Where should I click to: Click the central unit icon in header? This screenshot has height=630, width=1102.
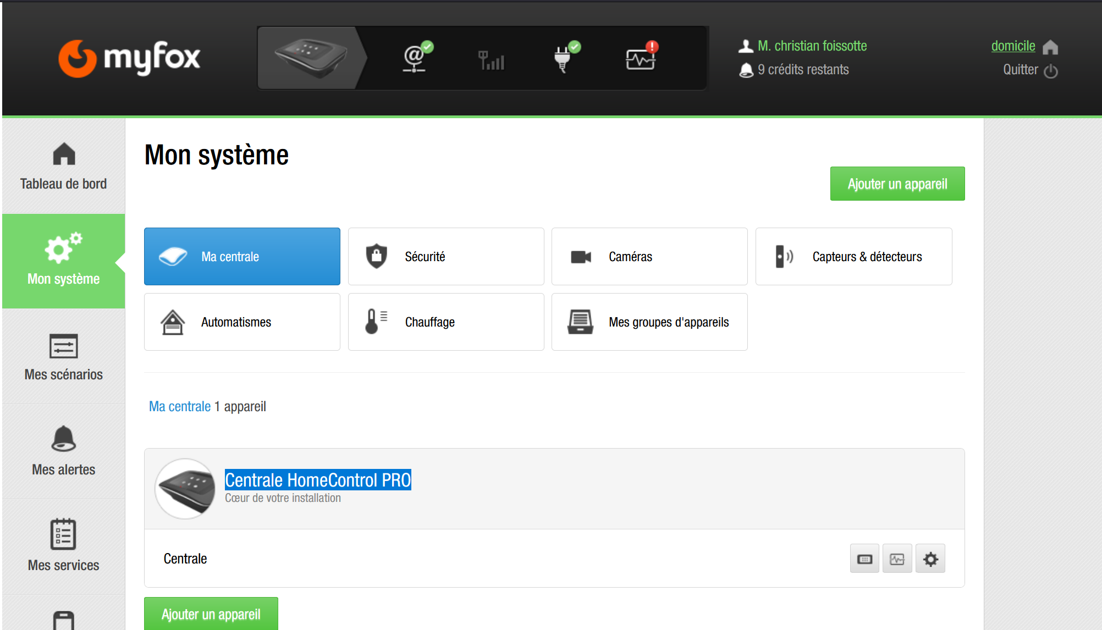coord(311,57)
